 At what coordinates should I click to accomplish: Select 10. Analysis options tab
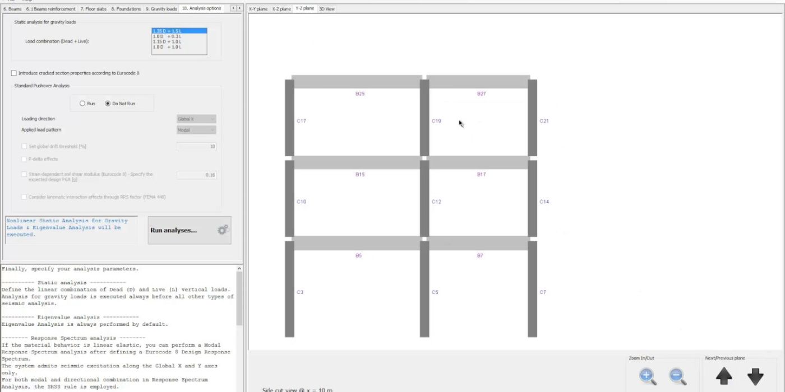(x=202, y=8)
